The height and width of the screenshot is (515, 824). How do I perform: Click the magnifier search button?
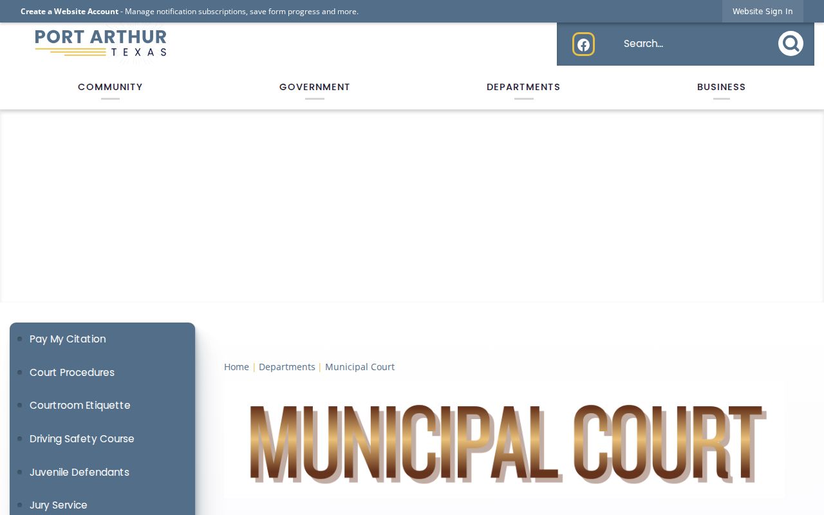791,44
